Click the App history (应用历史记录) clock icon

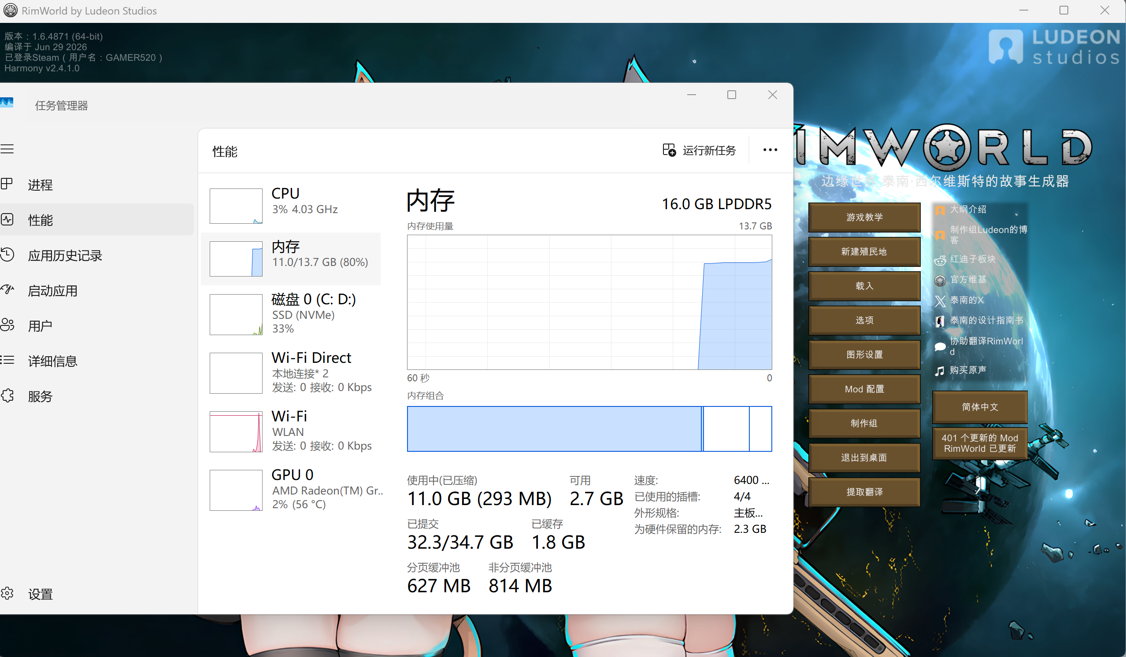[x=7, y=255]
